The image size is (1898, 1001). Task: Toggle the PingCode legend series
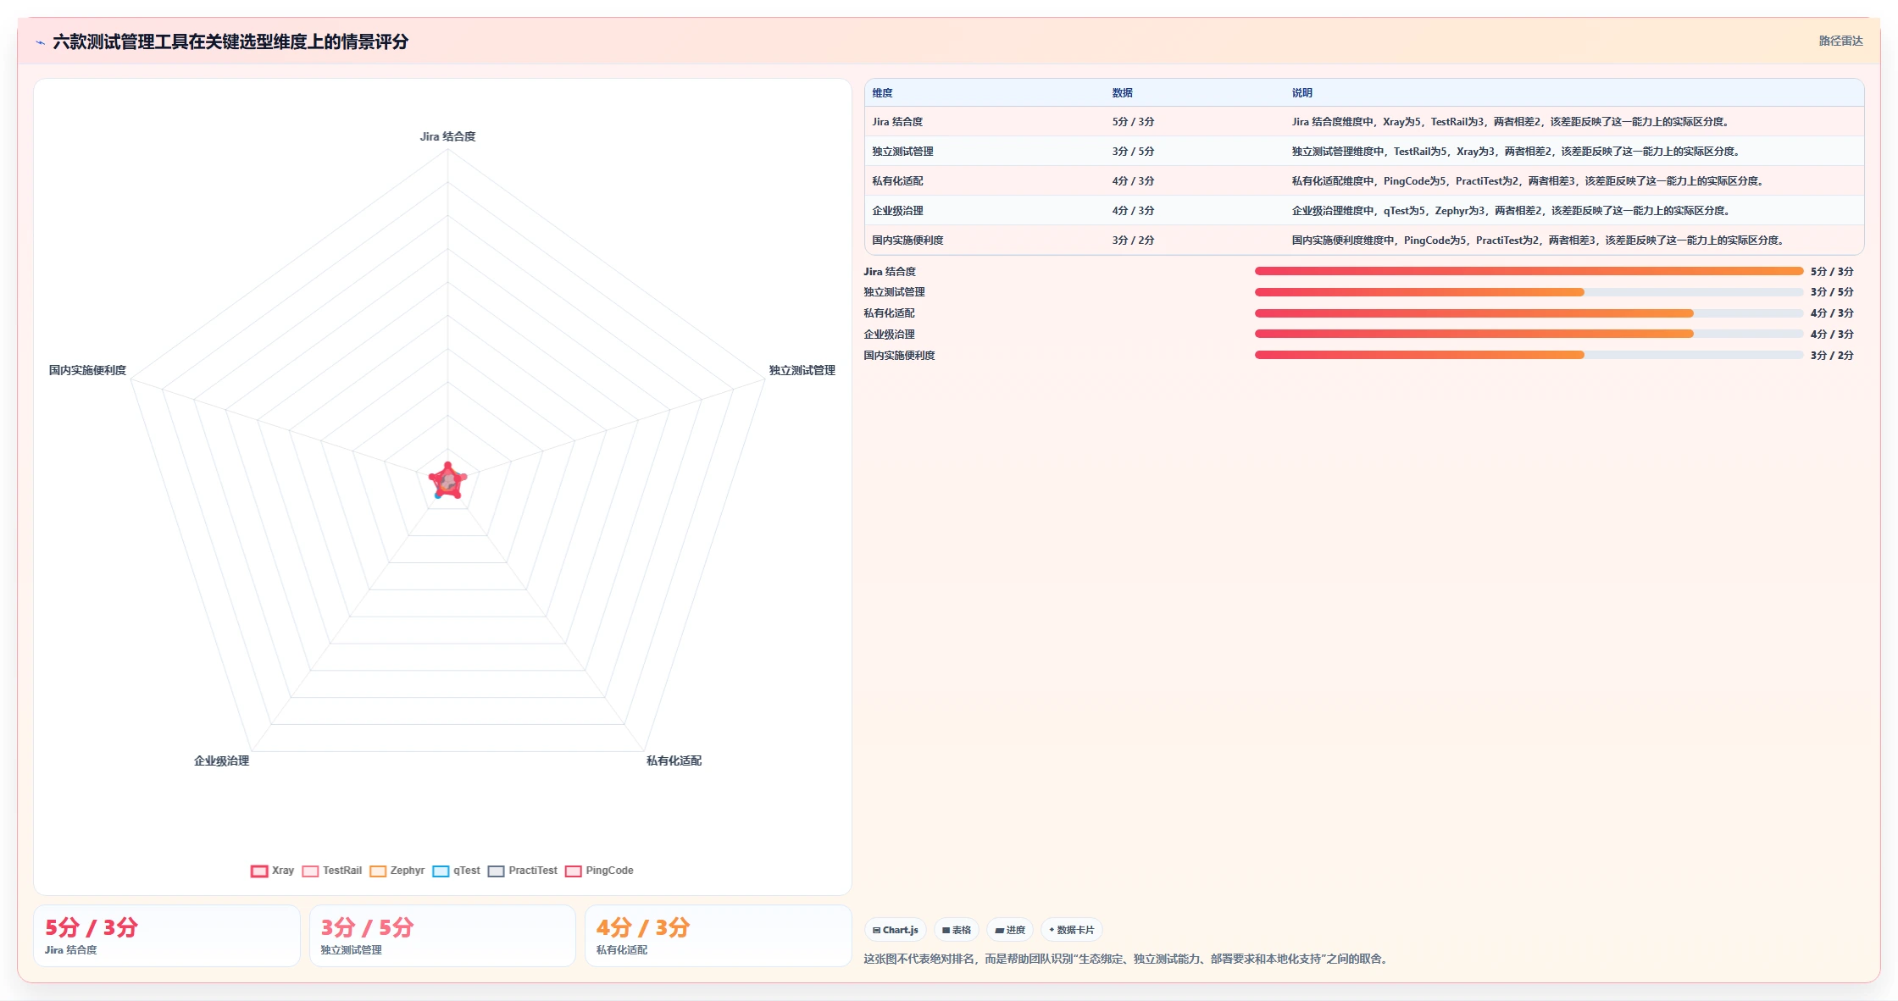pos(599,871)
